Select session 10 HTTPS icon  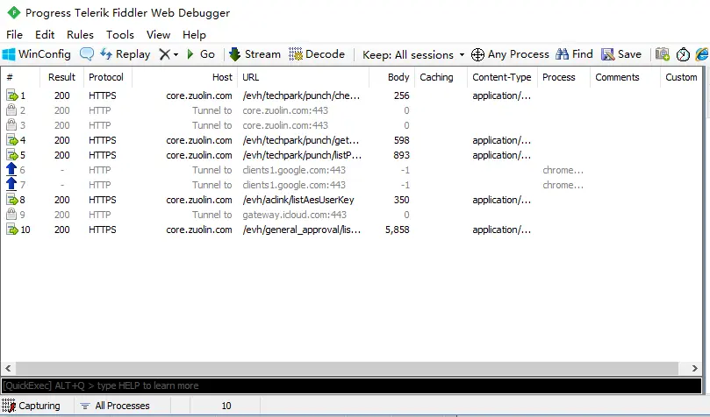pos(11,230)
